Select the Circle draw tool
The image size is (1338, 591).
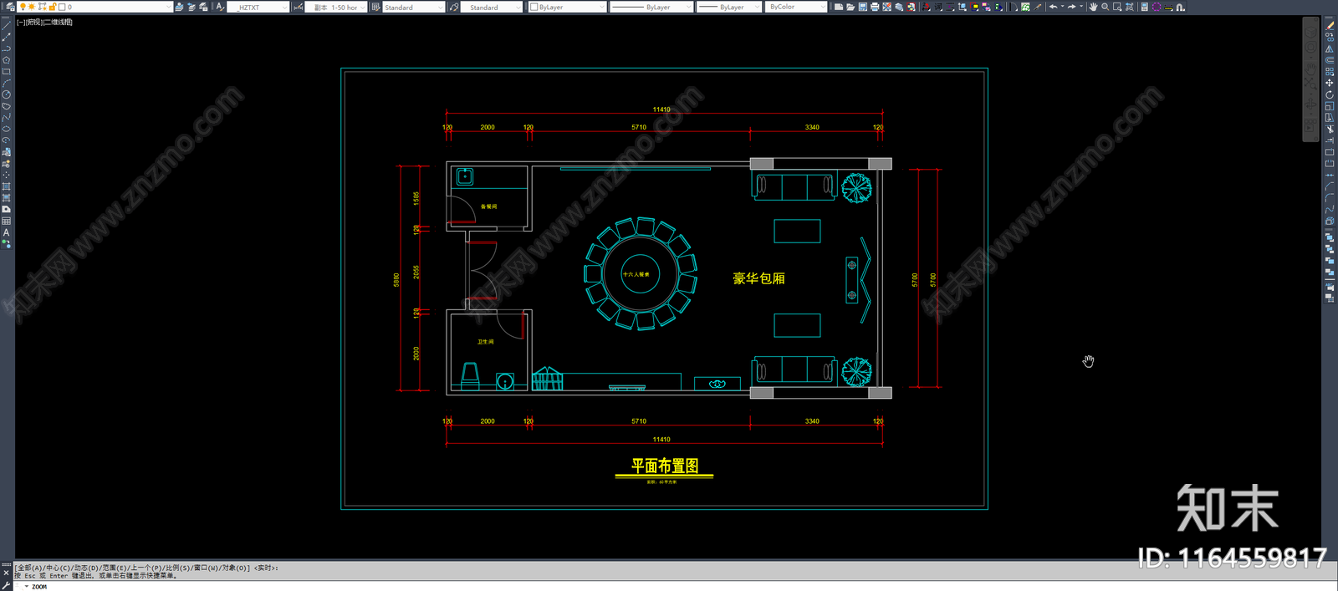point(6,94)
